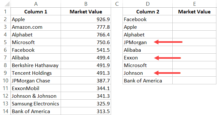Select the Samsung Electronics cell

point(36,103)
